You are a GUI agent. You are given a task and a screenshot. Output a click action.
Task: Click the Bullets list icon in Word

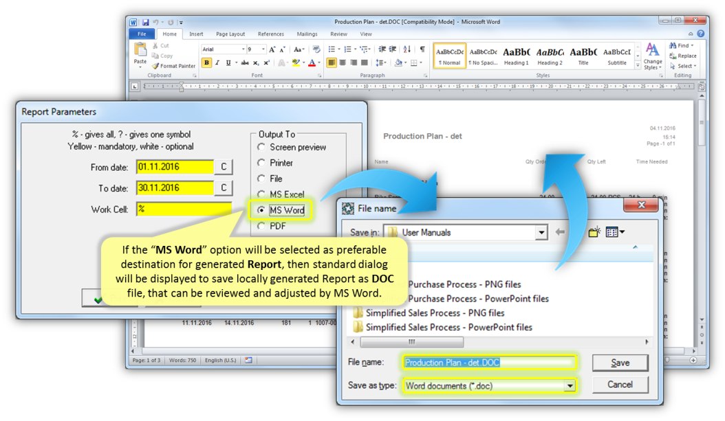tap(332, 49)
